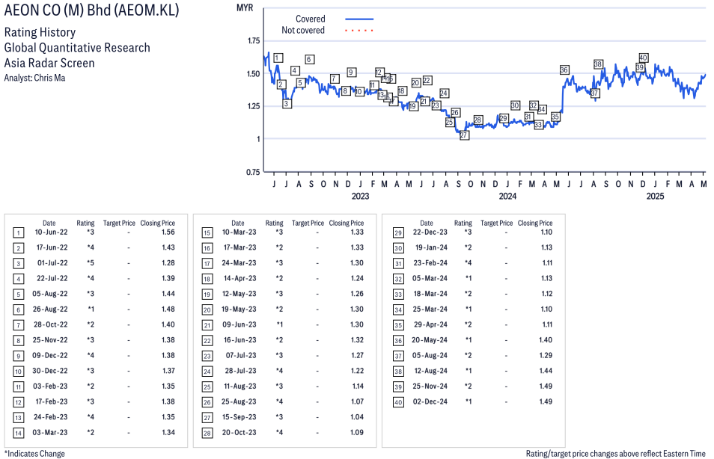Select the date 09-Jun-23 in the table
714x459 pixels.
pos(239,324)
